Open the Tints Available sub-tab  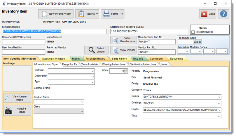[90, 64]
